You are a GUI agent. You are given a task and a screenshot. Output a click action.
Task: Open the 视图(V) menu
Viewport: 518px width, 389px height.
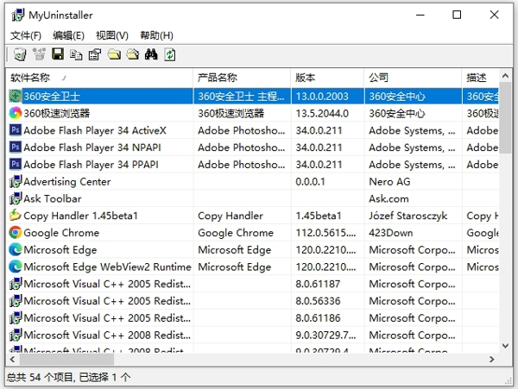tap(111, 35)
